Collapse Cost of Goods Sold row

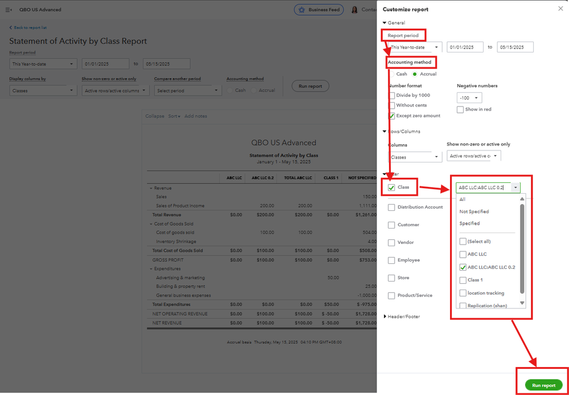coord(151,224)
